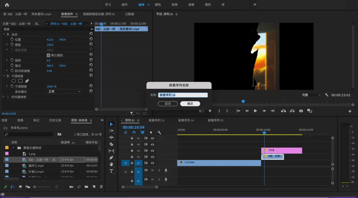Confirm the dialog with 确定

(190, 104)
